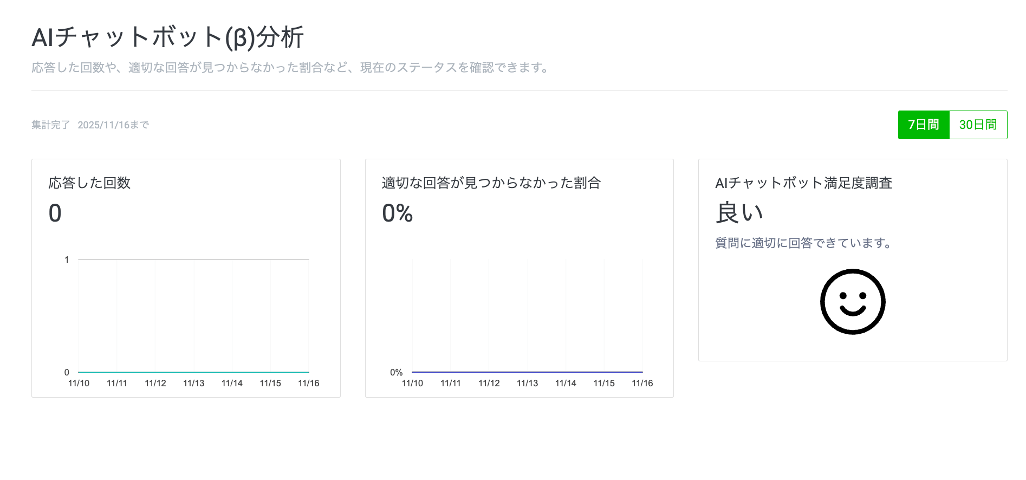The height and width of the screenshot is (480, 1026).
Task: Click the AIチャットボット(β)分析 page title
Action: click(167, 37)
